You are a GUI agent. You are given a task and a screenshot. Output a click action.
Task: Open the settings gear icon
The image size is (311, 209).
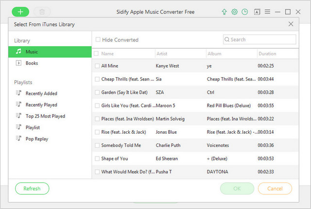(234, 12)
